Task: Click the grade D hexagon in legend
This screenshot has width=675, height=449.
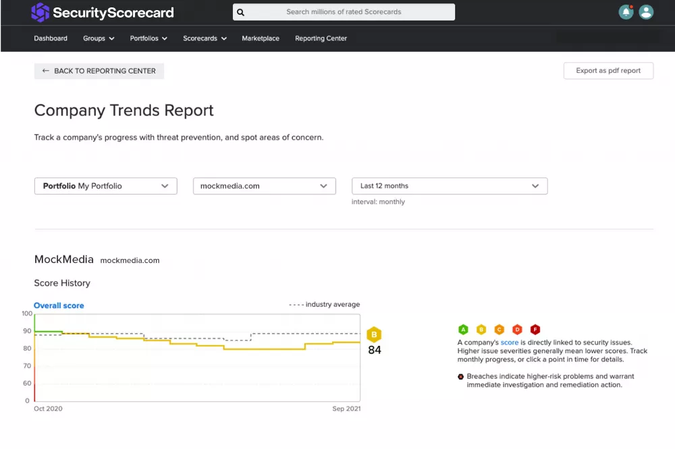Action: tap(518, 330)
